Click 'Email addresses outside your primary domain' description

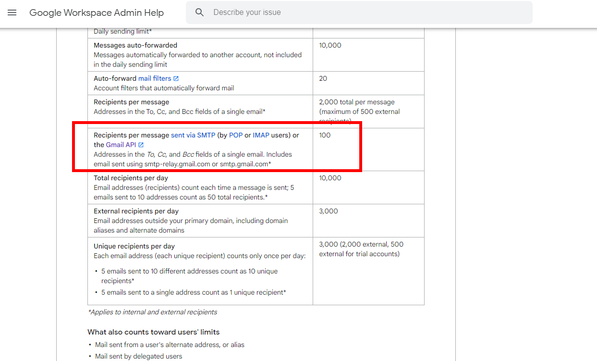(x=191, y=225)
